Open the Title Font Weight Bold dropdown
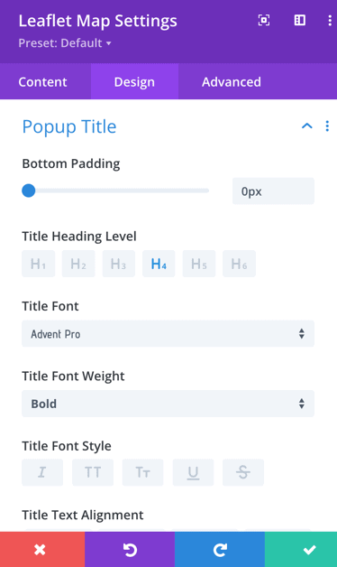 click(168, 404)
